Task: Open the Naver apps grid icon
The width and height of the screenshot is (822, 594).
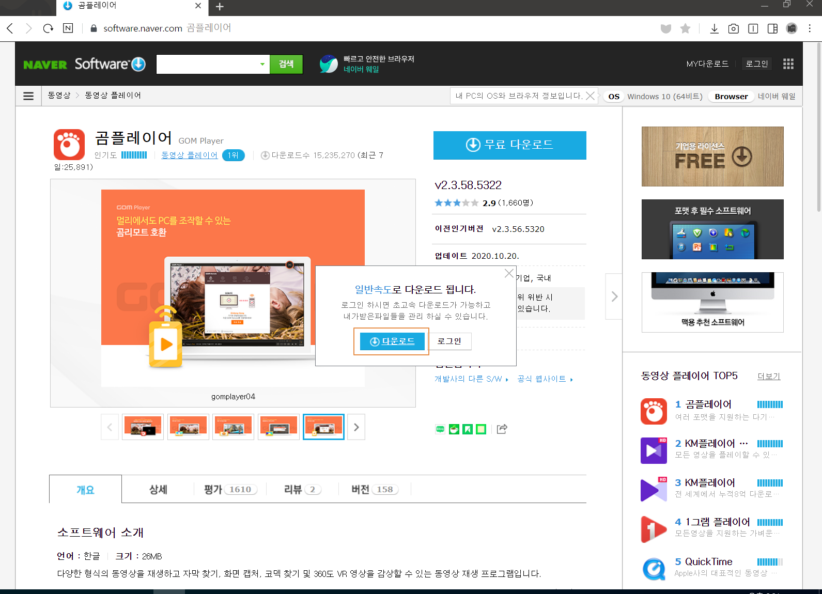Action: (788, 64)
